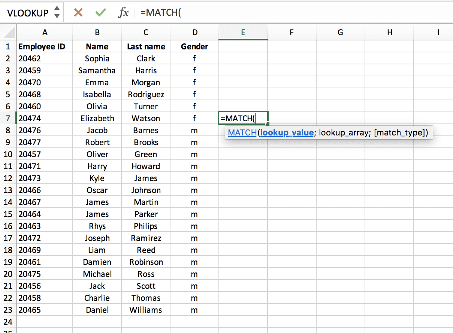Confirm the formula with the green checkmark icon

(x=100, y=12)
